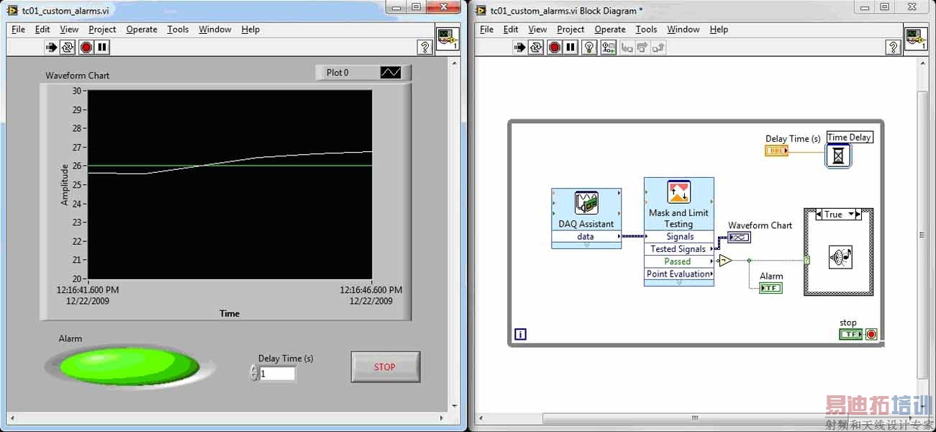The height and width of the screenshot is (432, 936).
Task: Click Step Out in Block Diagram toolbar
Action: coord(659,48)
